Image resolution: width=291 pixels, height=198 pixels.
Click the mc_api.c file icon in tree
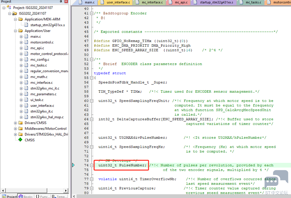pos(26,48)
